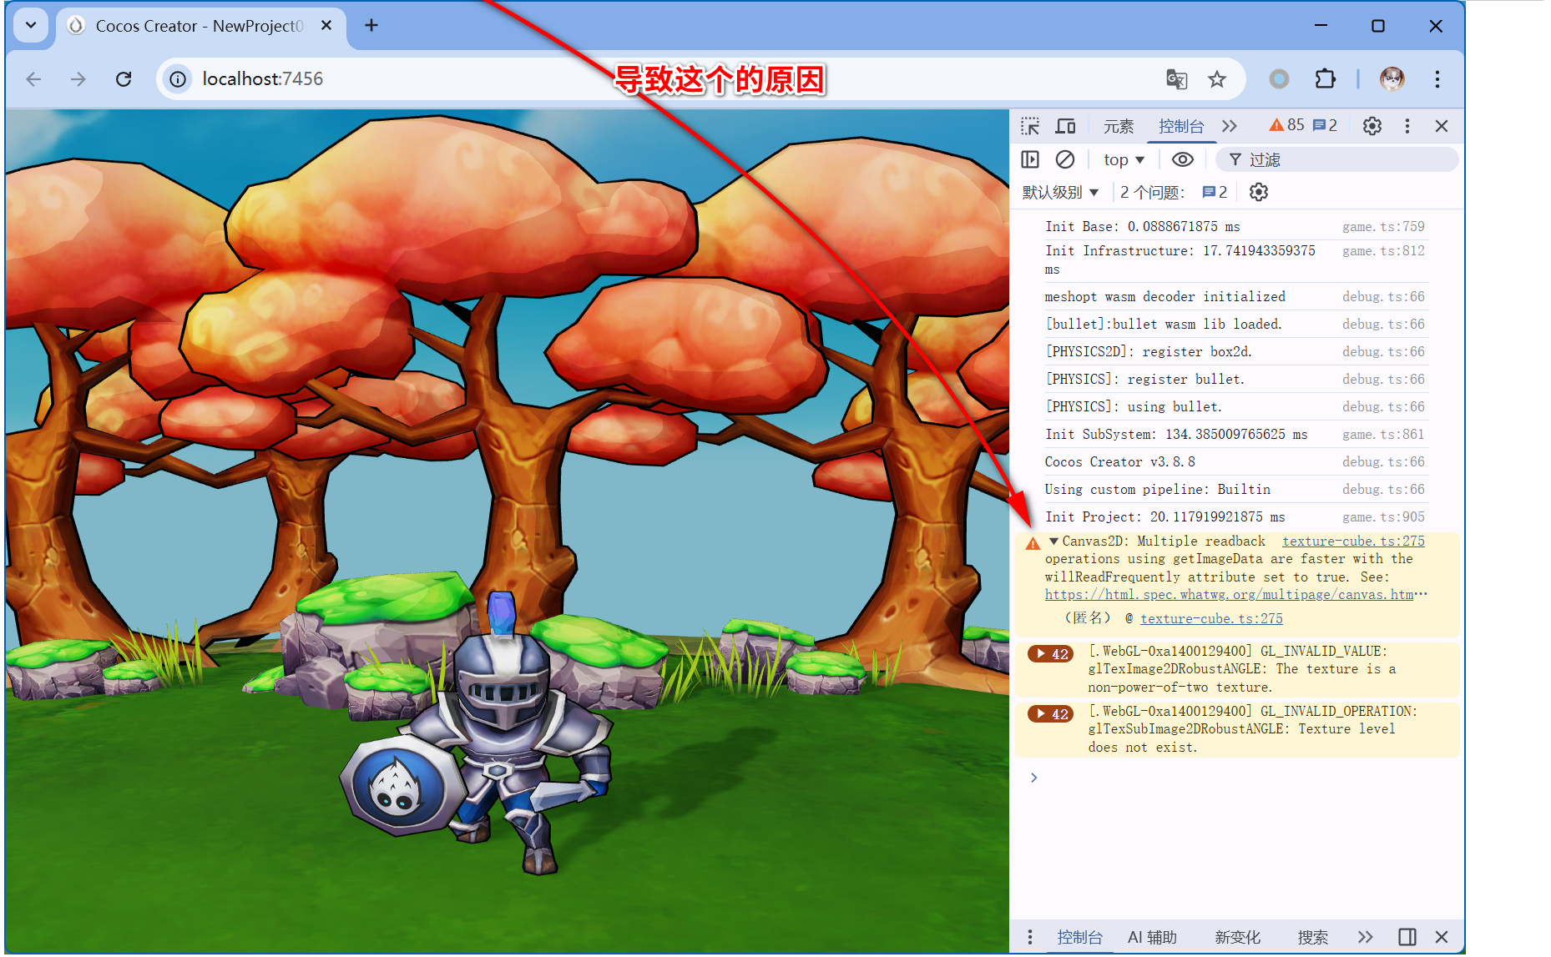This screenshot has height=957, width=1551.
Task: Open the DevTools customize three-dot menu
Action: 1407,126
